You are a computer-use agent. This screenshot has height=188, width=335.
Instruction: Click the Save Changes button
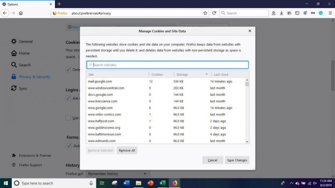237,160
